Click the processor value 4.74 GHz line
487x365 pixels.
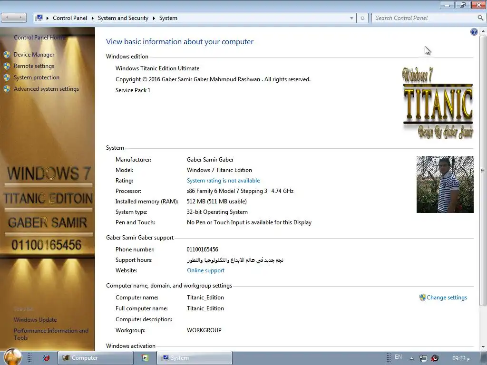(x=240, y=191)
